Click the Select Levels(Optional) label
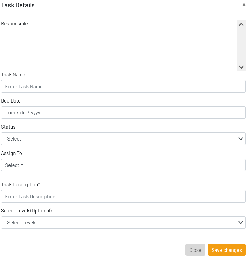 [x=26, y=211]
